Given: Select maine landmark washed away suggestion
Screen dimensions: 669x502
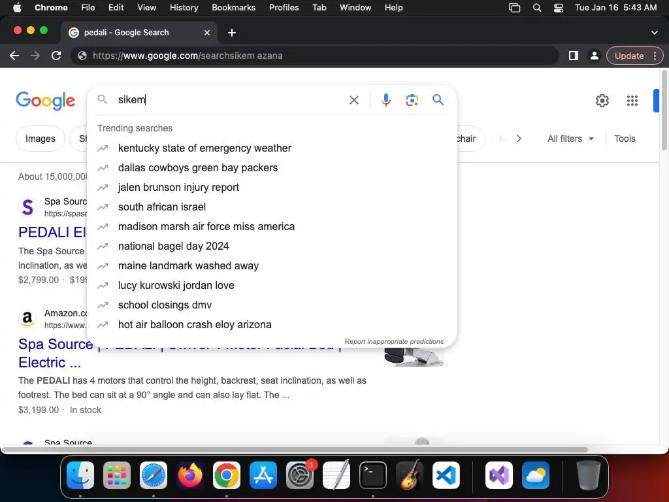Looking at the screenshot, I should 272,266.
